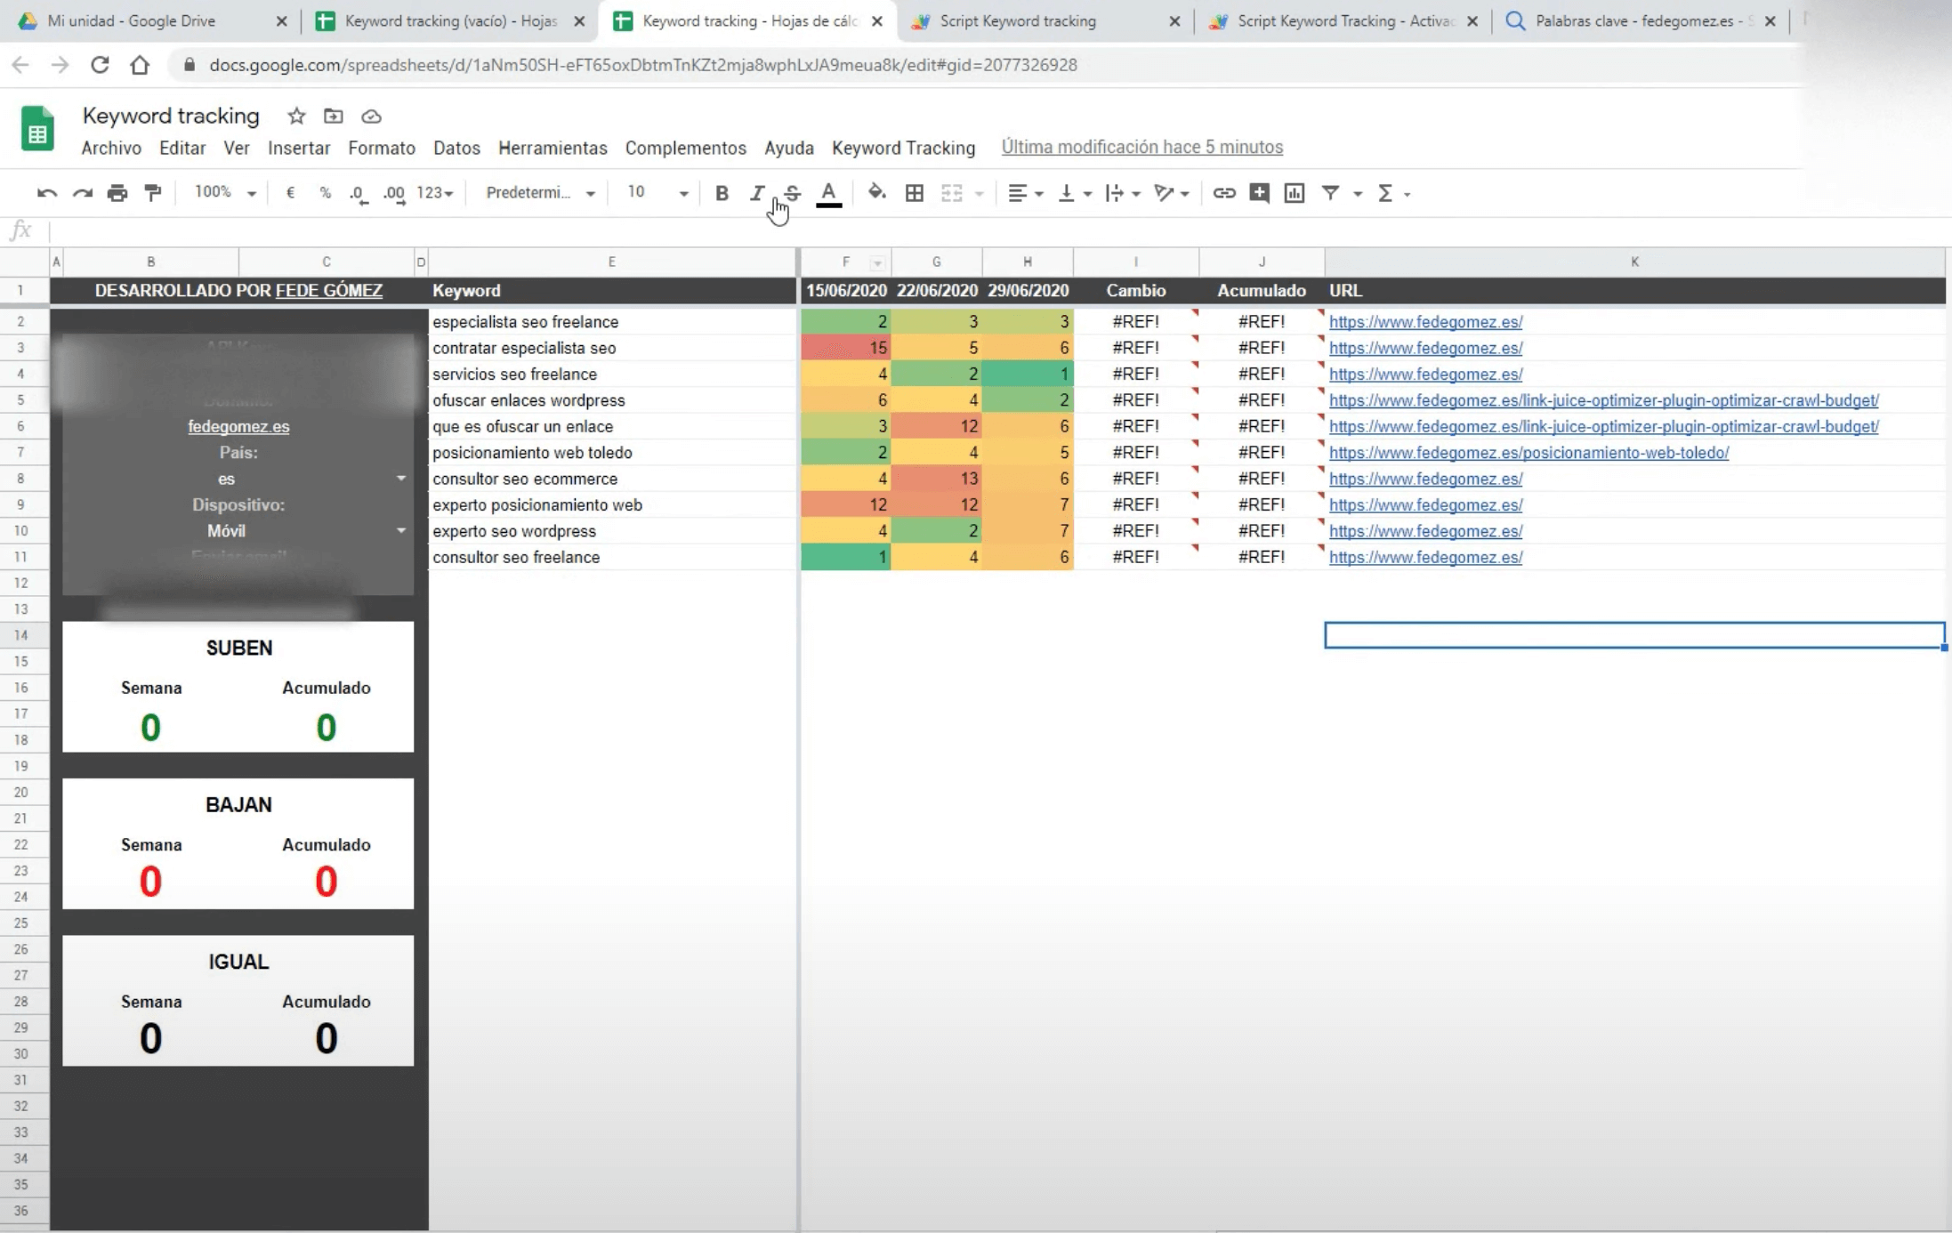Open the Keyword Tracking menu
The width and height of the screenshot is (1952, 1233).
coord(903,148)
